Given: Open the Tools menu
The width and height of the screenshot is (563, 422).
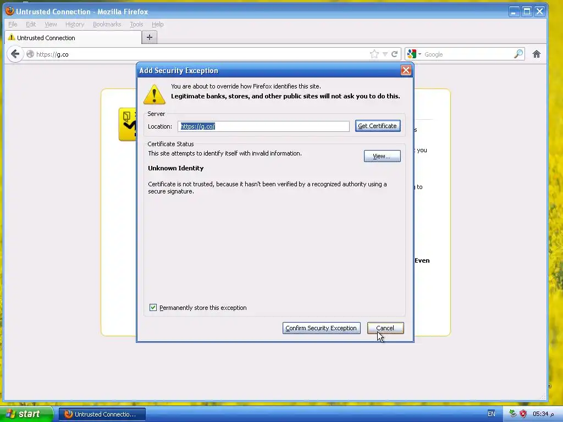Looking at the screenshot, I should coord(136,24).
